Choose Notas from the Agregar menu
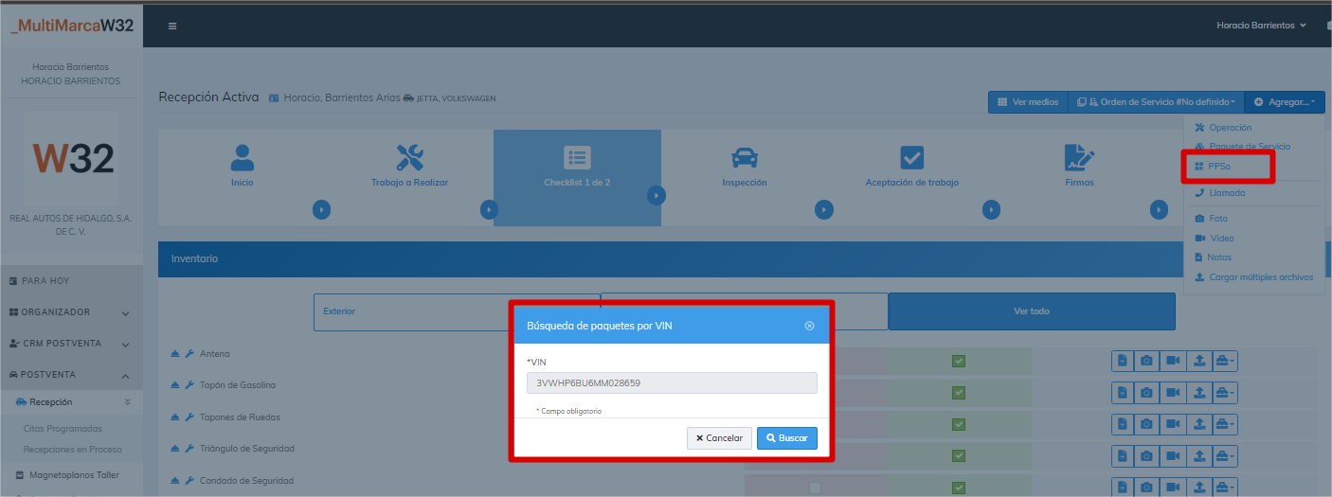 pos(1213,257)
